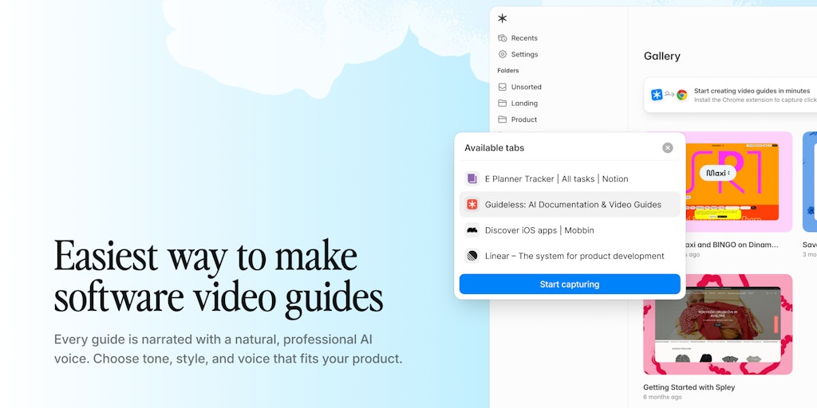Open the Getting Started with Spley thumbnail
This screenshot has width=817, height=408.
[717, 324]
